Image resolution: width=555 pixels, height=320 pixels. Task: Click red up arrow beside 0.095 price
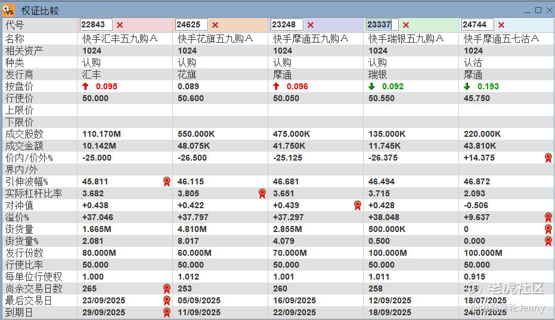pos(85,86)
